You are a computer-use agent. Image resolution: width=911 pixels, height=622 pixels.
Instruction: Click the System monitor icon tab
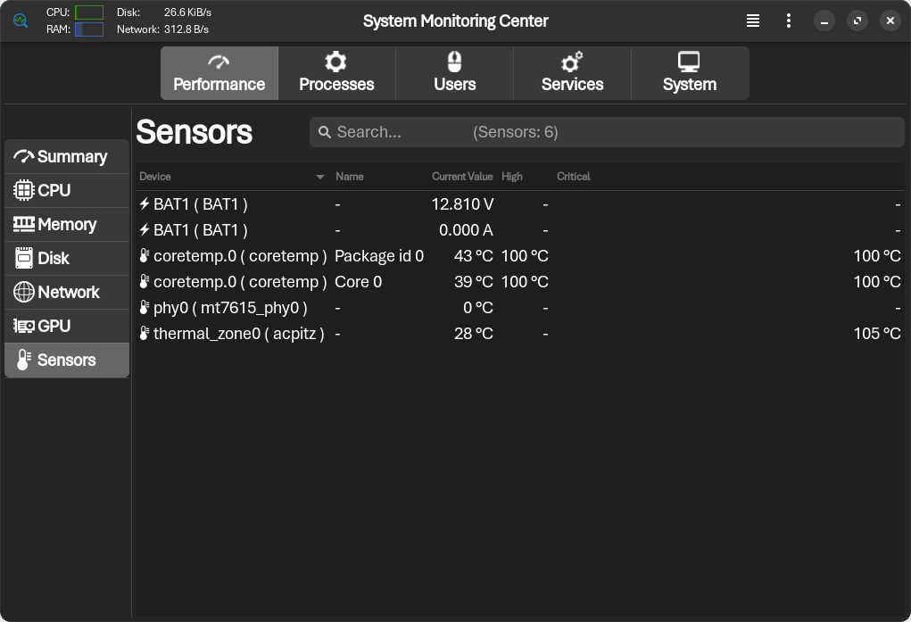[x=689, y=62]
